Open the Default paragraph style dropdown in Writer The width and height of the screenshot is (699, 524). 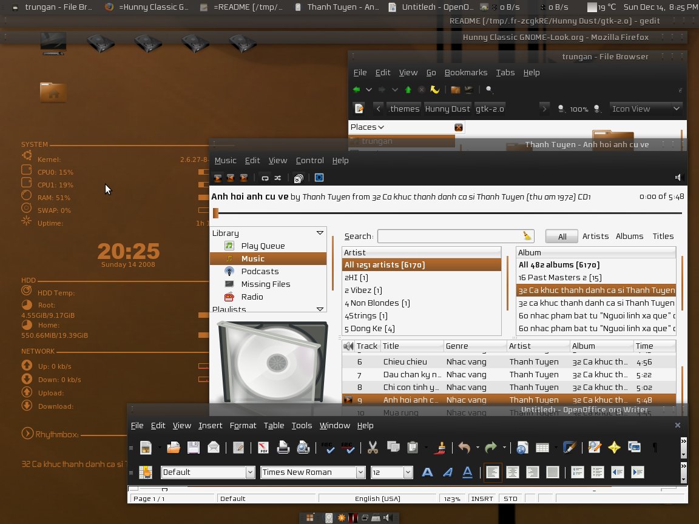(x=250, y=472)
